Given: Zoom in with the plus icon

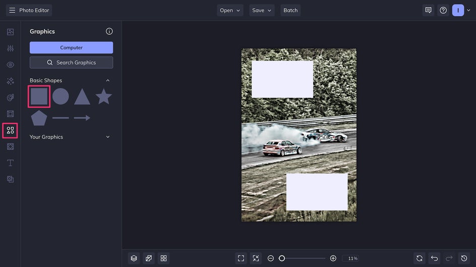Looking at the screenshot, I should click(333, 258).
